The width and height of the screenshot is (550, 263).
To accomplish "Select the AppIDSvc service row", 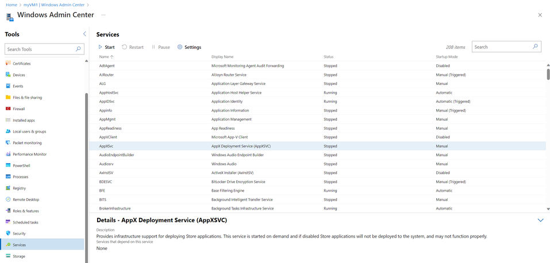I will click(317, 101).
